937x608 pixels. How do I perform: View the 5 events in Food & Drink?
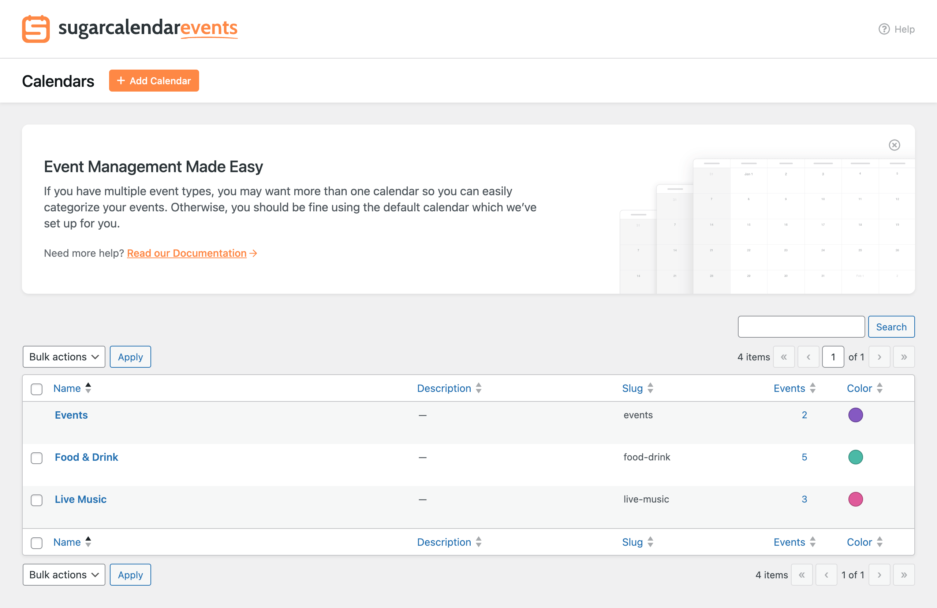804,457
